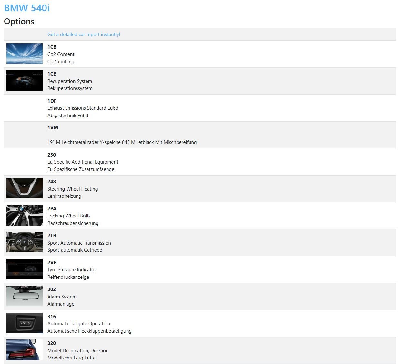Select the Lenkradheizung German label
Viewport: 400px width, 364px height.
(x=64, y=196)
